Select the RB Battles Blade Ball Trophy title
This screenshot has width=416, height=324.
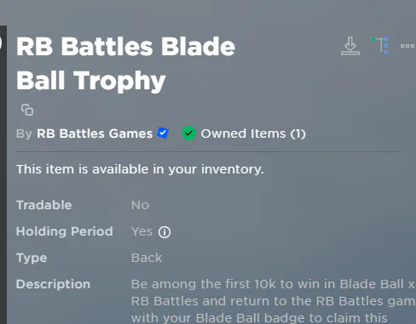pyautogui.click(x=125, y=64)
